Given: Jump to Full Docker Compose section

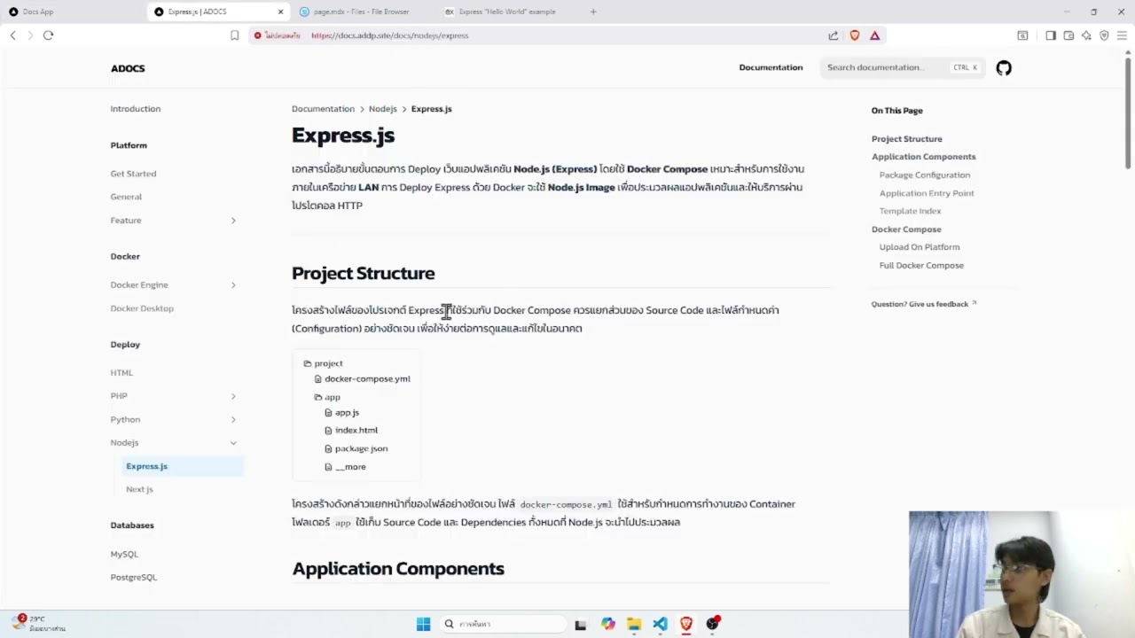Looking at the screenshot, I should [920, 266].
